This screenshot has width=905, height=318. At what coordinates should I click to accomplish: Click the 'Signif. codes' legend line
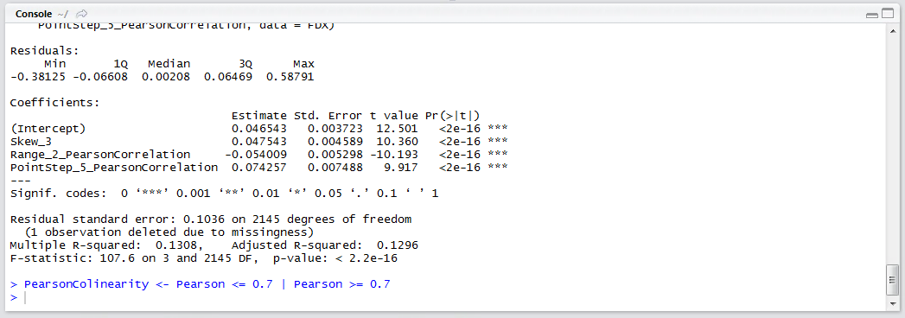225,194
